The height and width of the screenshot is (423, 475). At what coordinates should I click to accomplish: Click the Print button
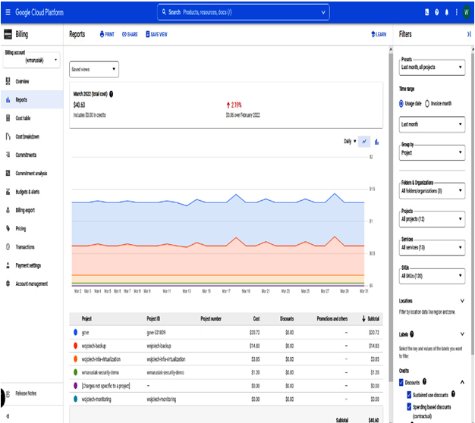[107, 34]
